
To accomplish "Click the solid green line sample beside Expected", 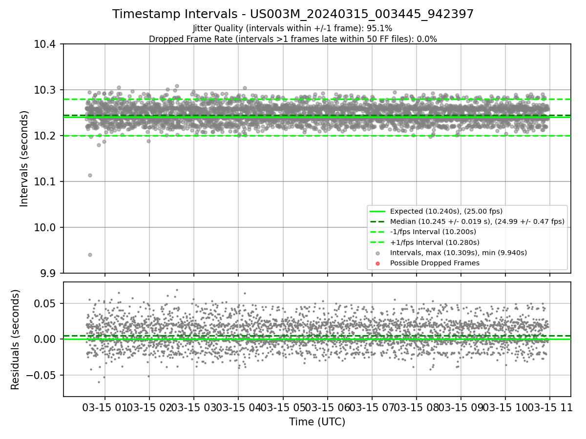I will (x=378, y=211).
